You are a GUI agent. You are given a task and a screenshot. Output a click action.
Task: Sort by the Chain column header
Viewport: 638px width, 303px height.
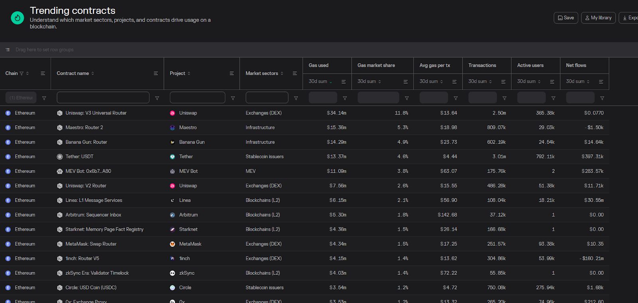point(12,74)
